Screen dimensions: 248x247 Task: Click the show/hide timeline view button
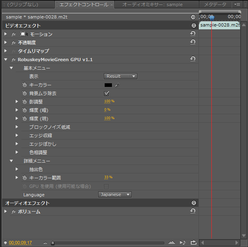pyautogui.click(x=193, y=17)
